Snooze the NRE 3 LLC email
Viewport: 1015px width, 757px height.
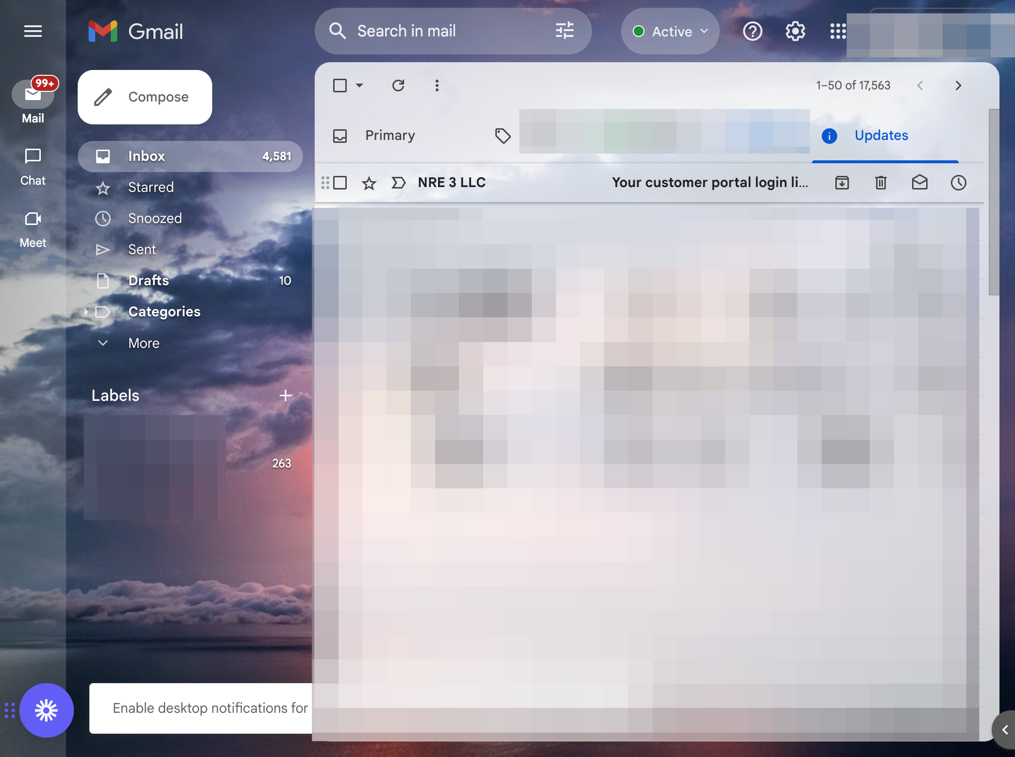click(x=959, y=183)
